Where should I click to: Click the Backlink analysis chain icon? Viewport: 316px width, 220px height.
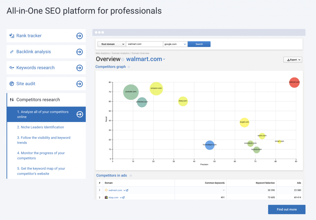click(12, 52)
